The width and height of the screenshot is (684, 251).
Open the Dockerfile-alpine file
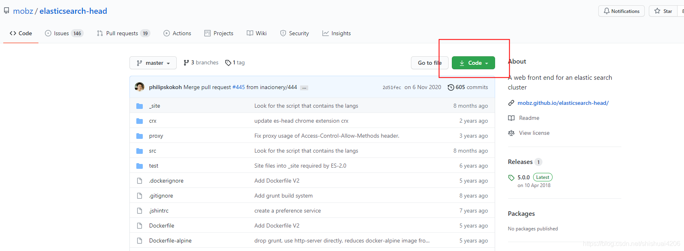pos(170,241)
